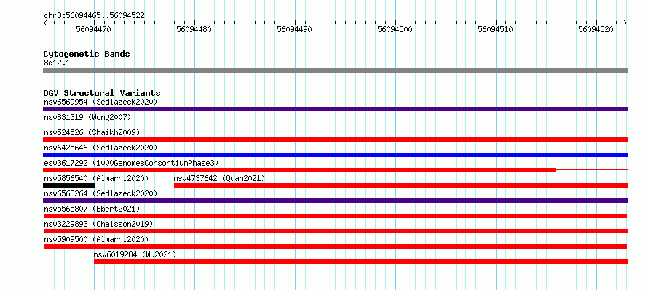Viewport: 648px width, 290px height.
Task: Click ruler position 56094480
Action: [x=194, y=29]
